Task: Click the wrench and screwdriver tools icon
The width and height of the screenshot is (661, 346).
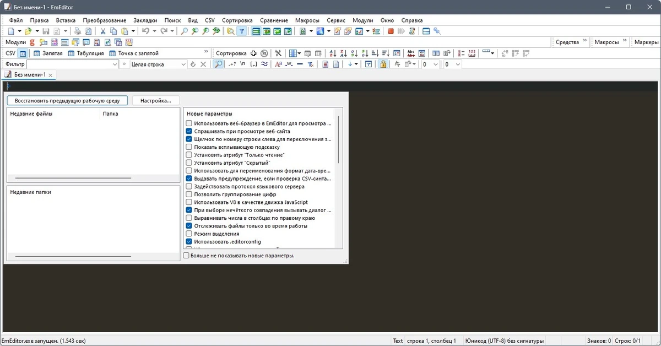Action: click(x=278, y=53)
